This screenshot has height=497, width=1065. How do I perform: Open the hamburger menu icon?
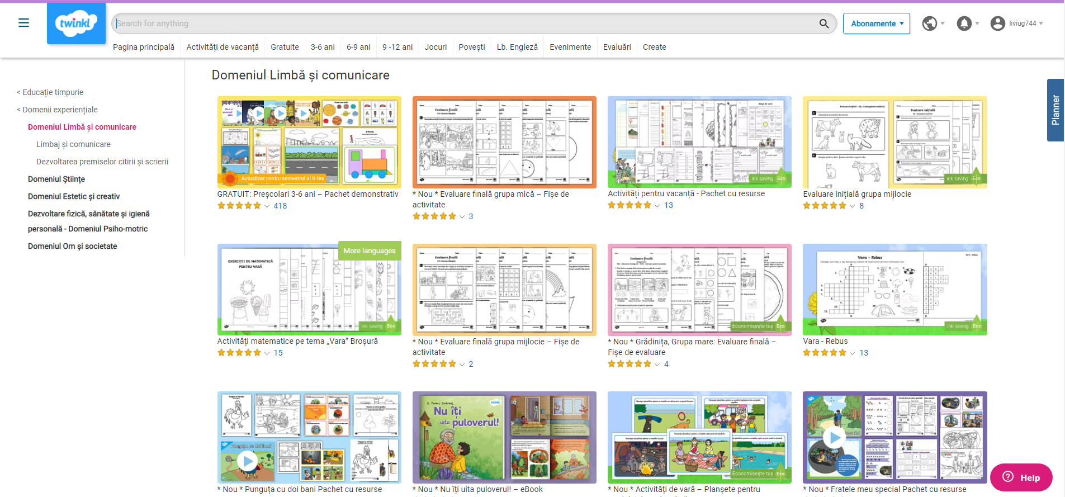[23, 23]
